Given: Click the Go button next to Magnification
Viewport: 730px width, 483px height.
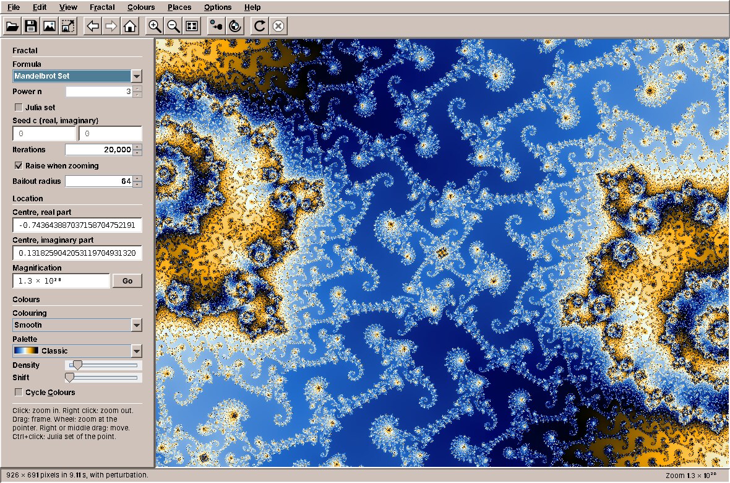Looking at the screenshot, I should tap(127, 281).
